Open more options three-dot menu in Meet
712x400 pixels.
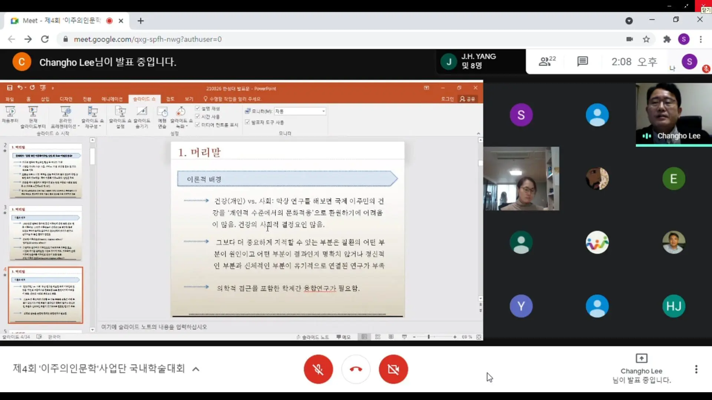696,369
